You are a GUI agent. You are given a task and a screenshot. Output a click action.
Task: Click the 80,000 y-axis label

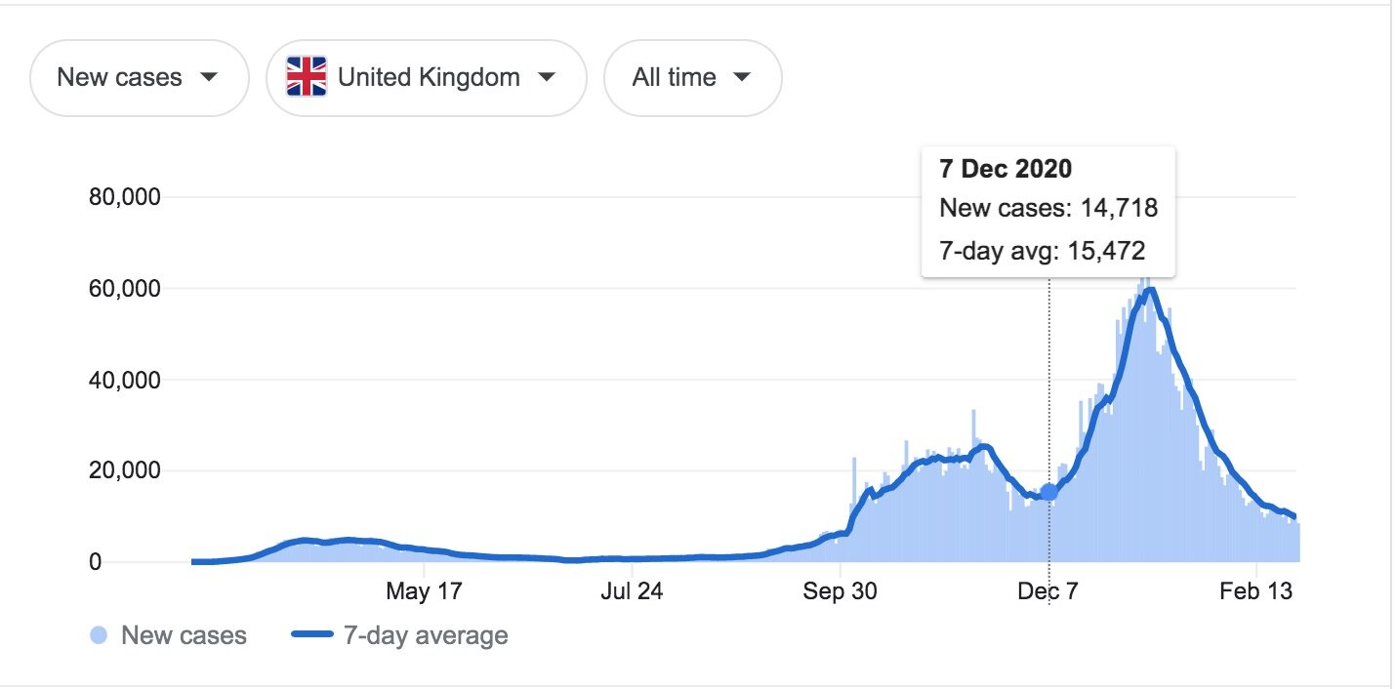tap(124, 198)
